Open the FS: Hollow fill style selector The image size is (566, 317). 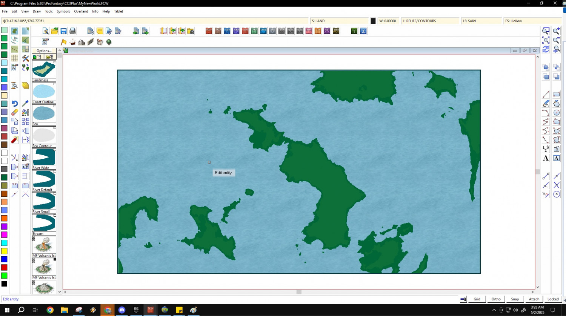[x=532, y=21]
